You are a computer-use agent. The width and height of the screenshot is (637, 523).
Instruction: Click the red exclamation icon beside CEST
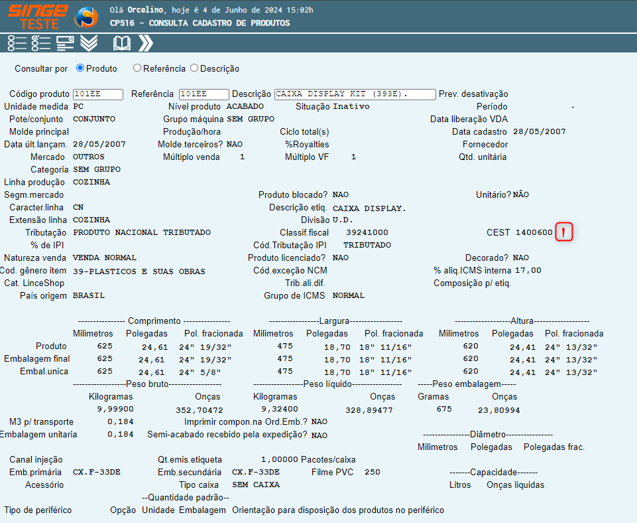click(x=564, y=232)
